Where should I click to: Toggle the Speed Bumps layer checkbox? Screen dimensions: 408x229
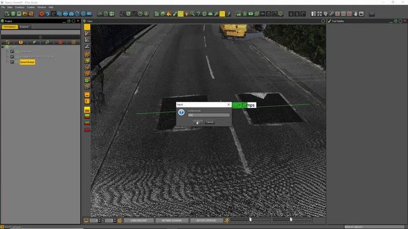point(12,62)
